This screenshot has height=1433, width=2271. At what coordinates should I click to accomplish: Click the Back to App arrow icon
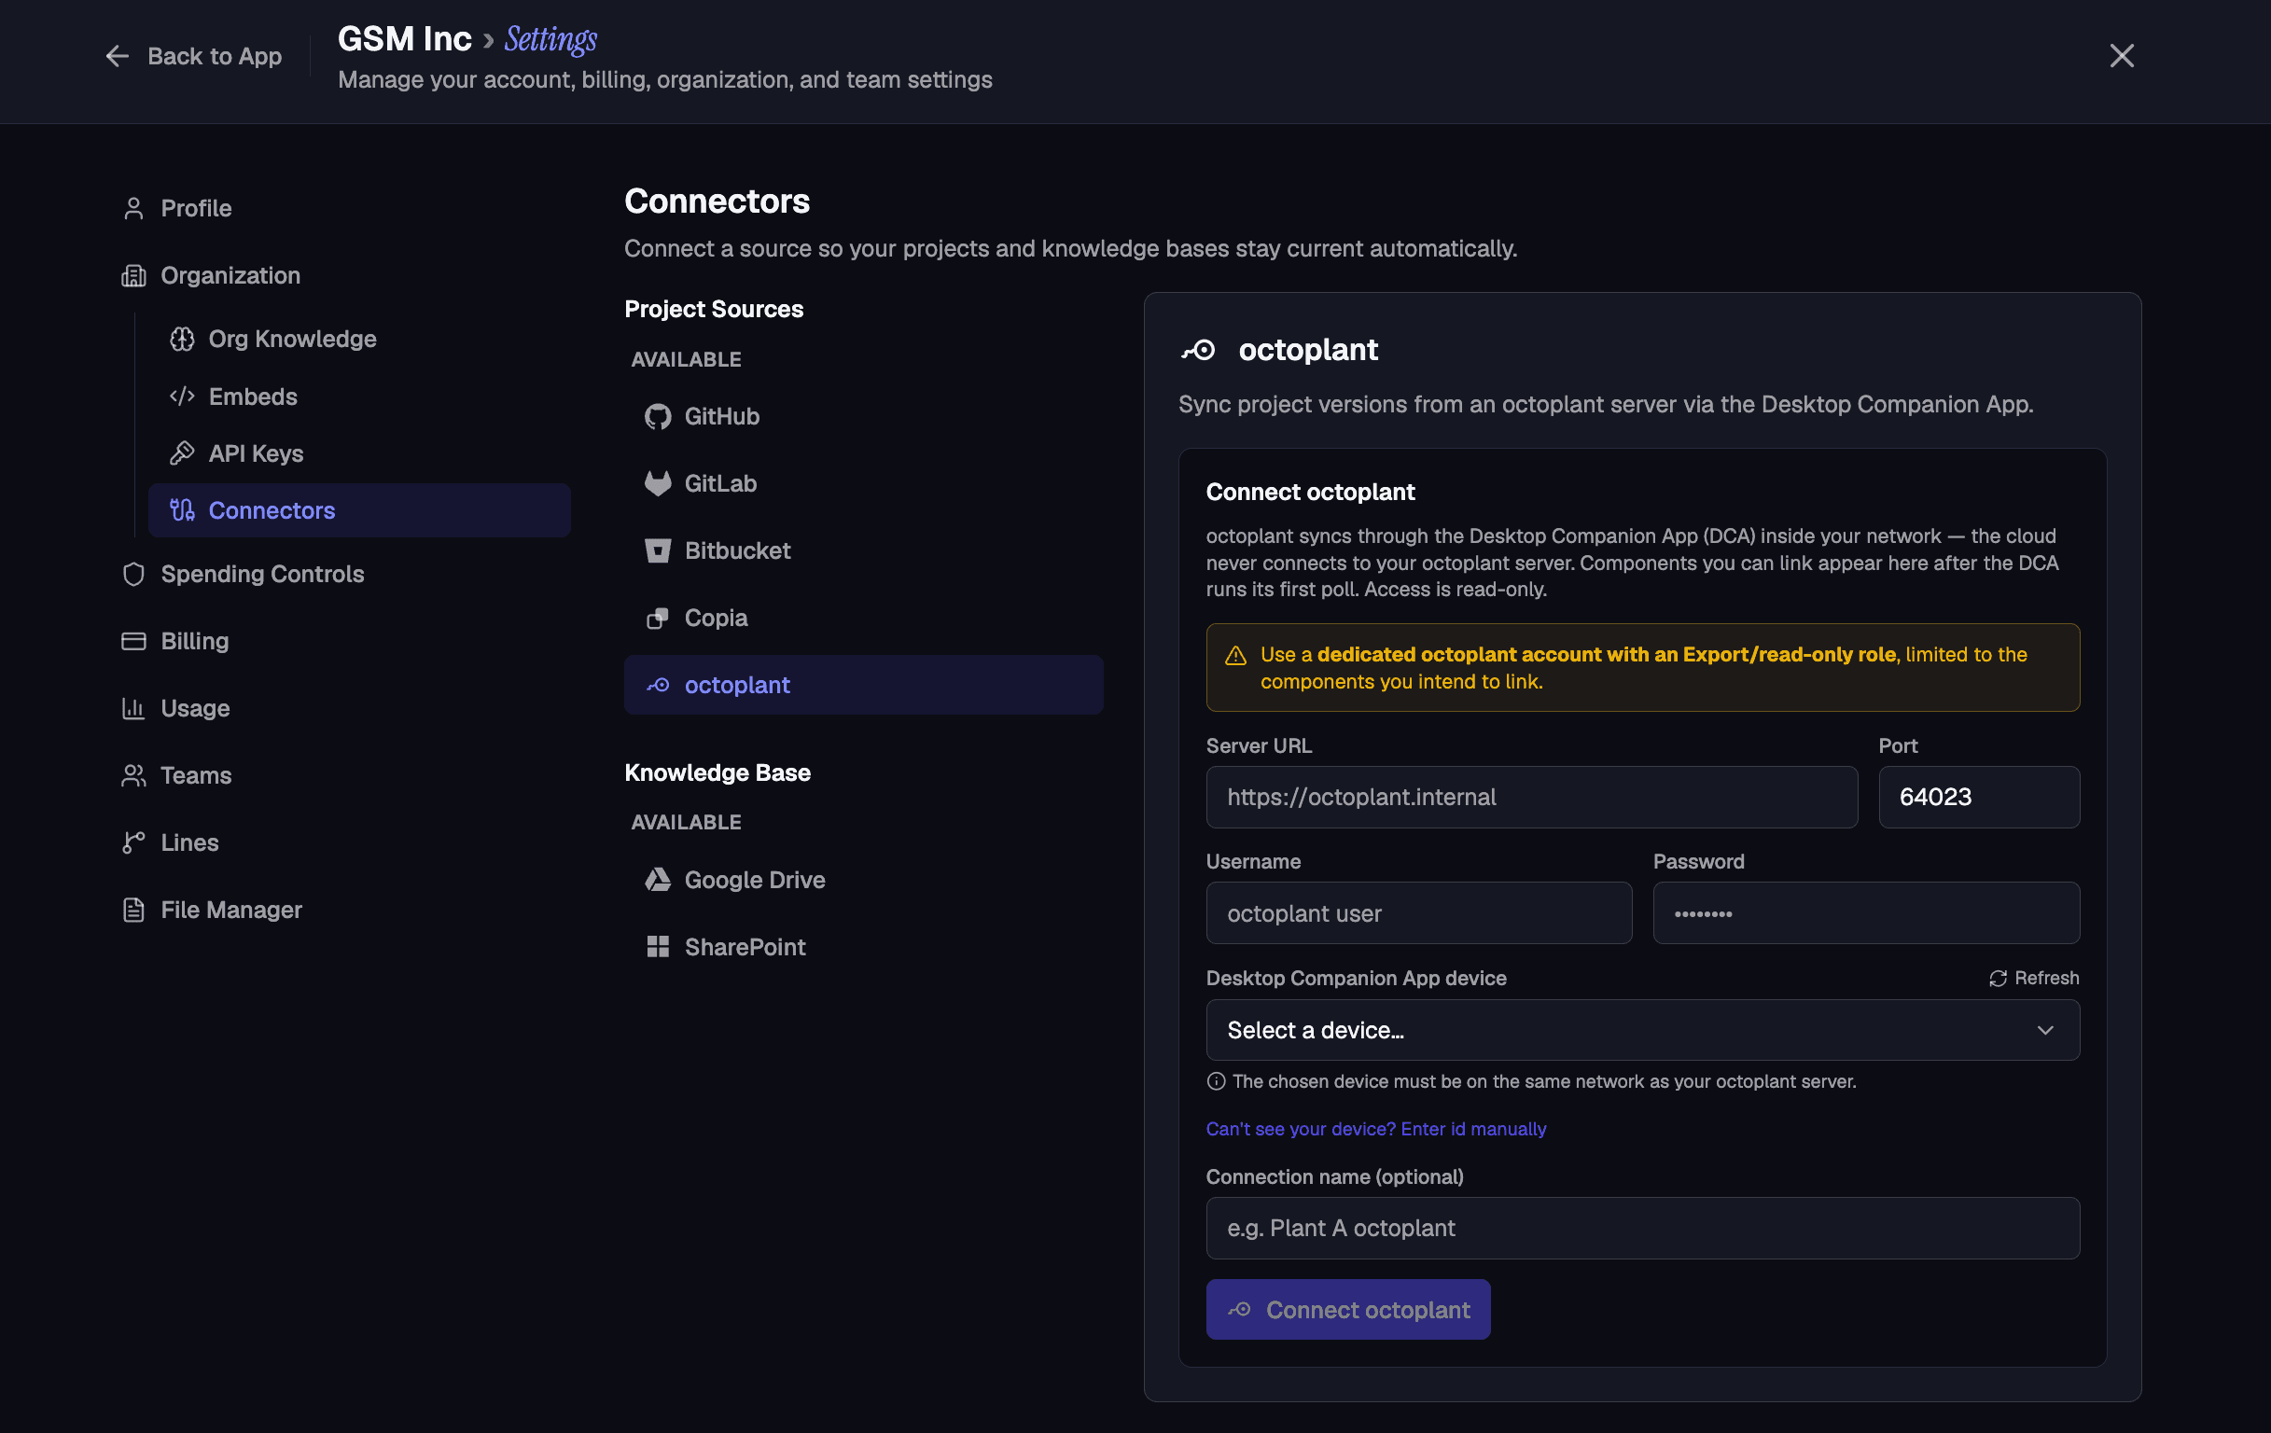(x=117, y=57)
